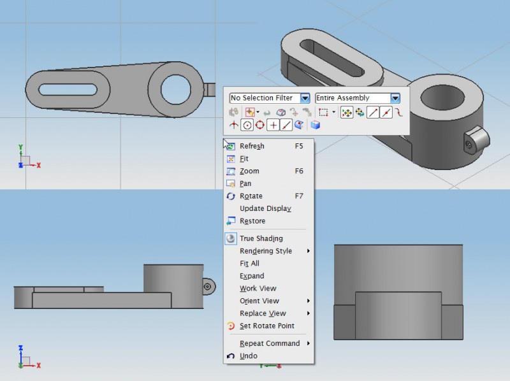Select the Refresh menu entry
510x381 pixels.
click(x=252, y=146)
